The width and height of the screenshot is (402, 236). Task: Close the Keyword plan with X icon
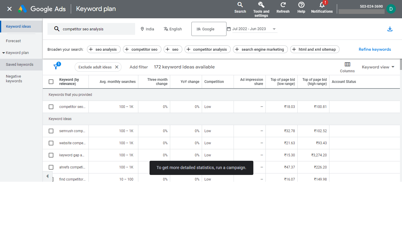(9, 9)
